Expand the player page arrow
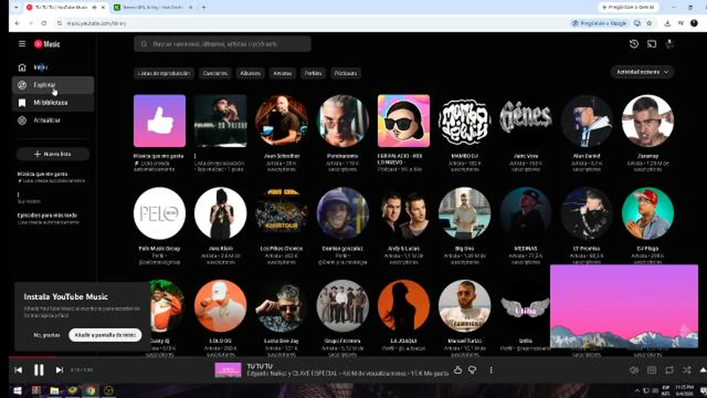Viewport: 707px width, 398px height. 703,370
